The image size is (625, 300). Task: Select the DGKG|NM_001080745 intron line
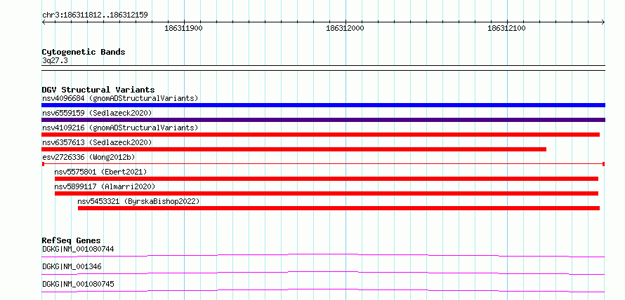[x=323, y=290]
